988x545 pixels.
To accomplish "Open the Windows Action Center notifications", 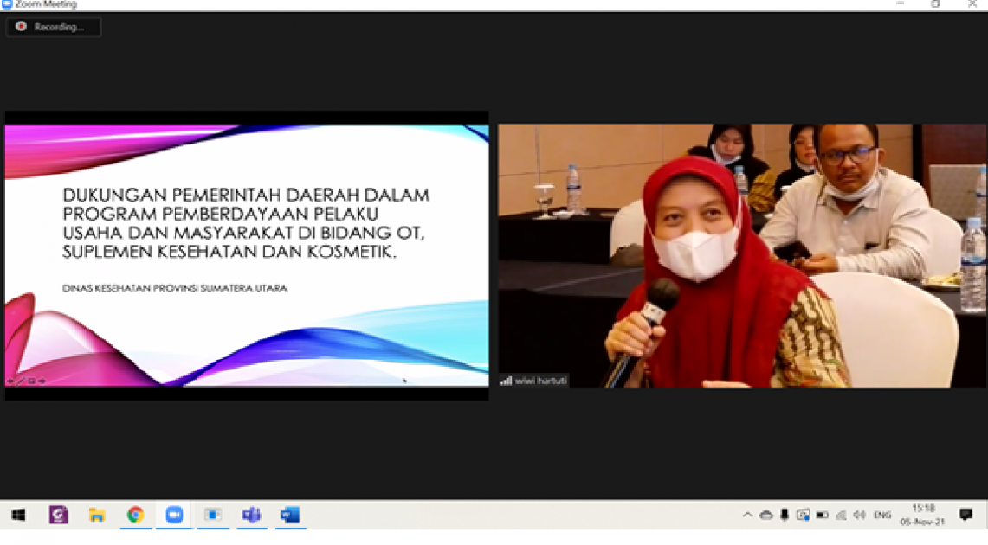I will pyautogui.click(x=965, y=515).
